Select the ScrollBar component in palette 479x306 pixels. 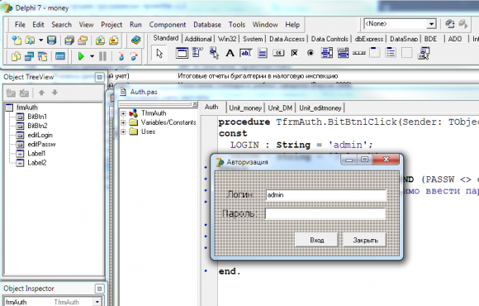click(x=359, y=53)
